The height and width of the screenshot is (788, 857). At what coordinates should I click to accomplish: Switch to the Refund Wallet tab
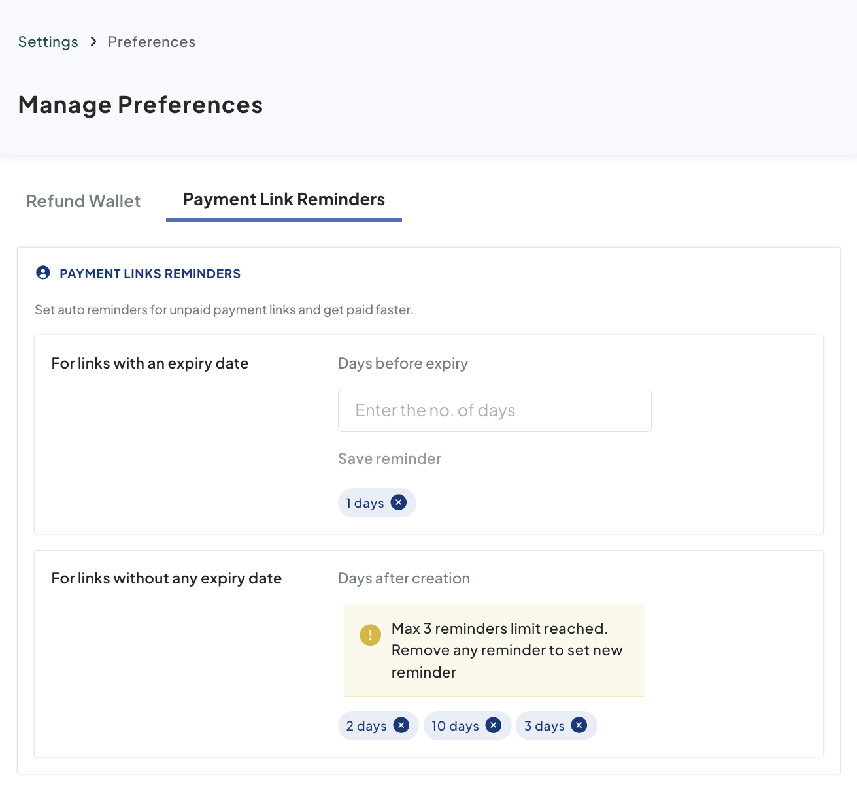pyautogui.click(x=83, y=201)
